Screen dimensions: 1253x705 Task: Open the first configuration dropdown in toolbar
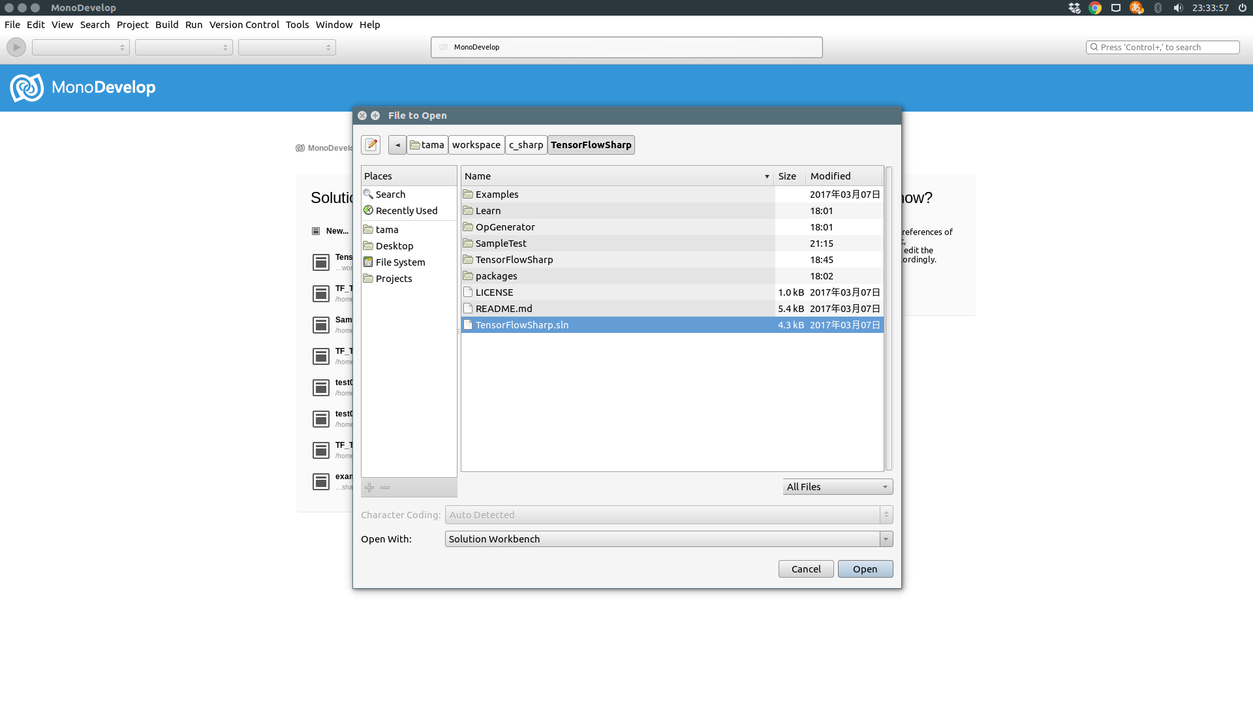point(81,47)
